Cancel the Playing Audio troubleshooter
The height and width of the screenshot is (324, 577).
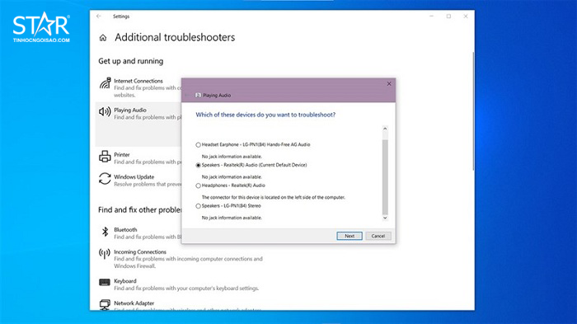378,236
